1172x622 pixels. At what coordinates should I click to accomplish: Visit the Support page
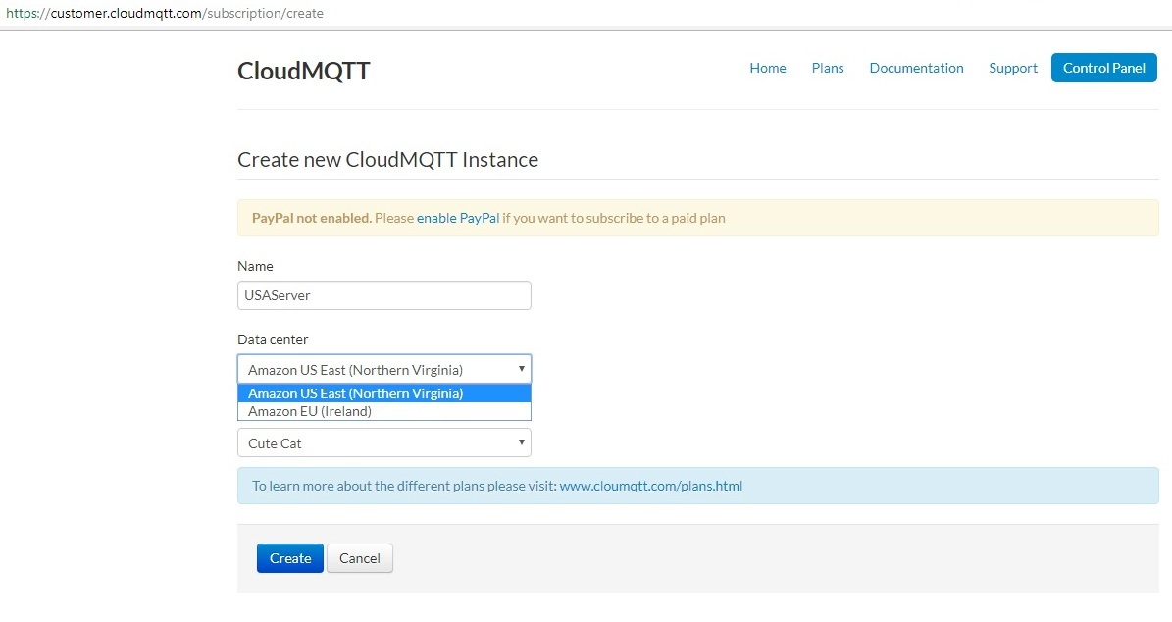[x=1013, y=68]
